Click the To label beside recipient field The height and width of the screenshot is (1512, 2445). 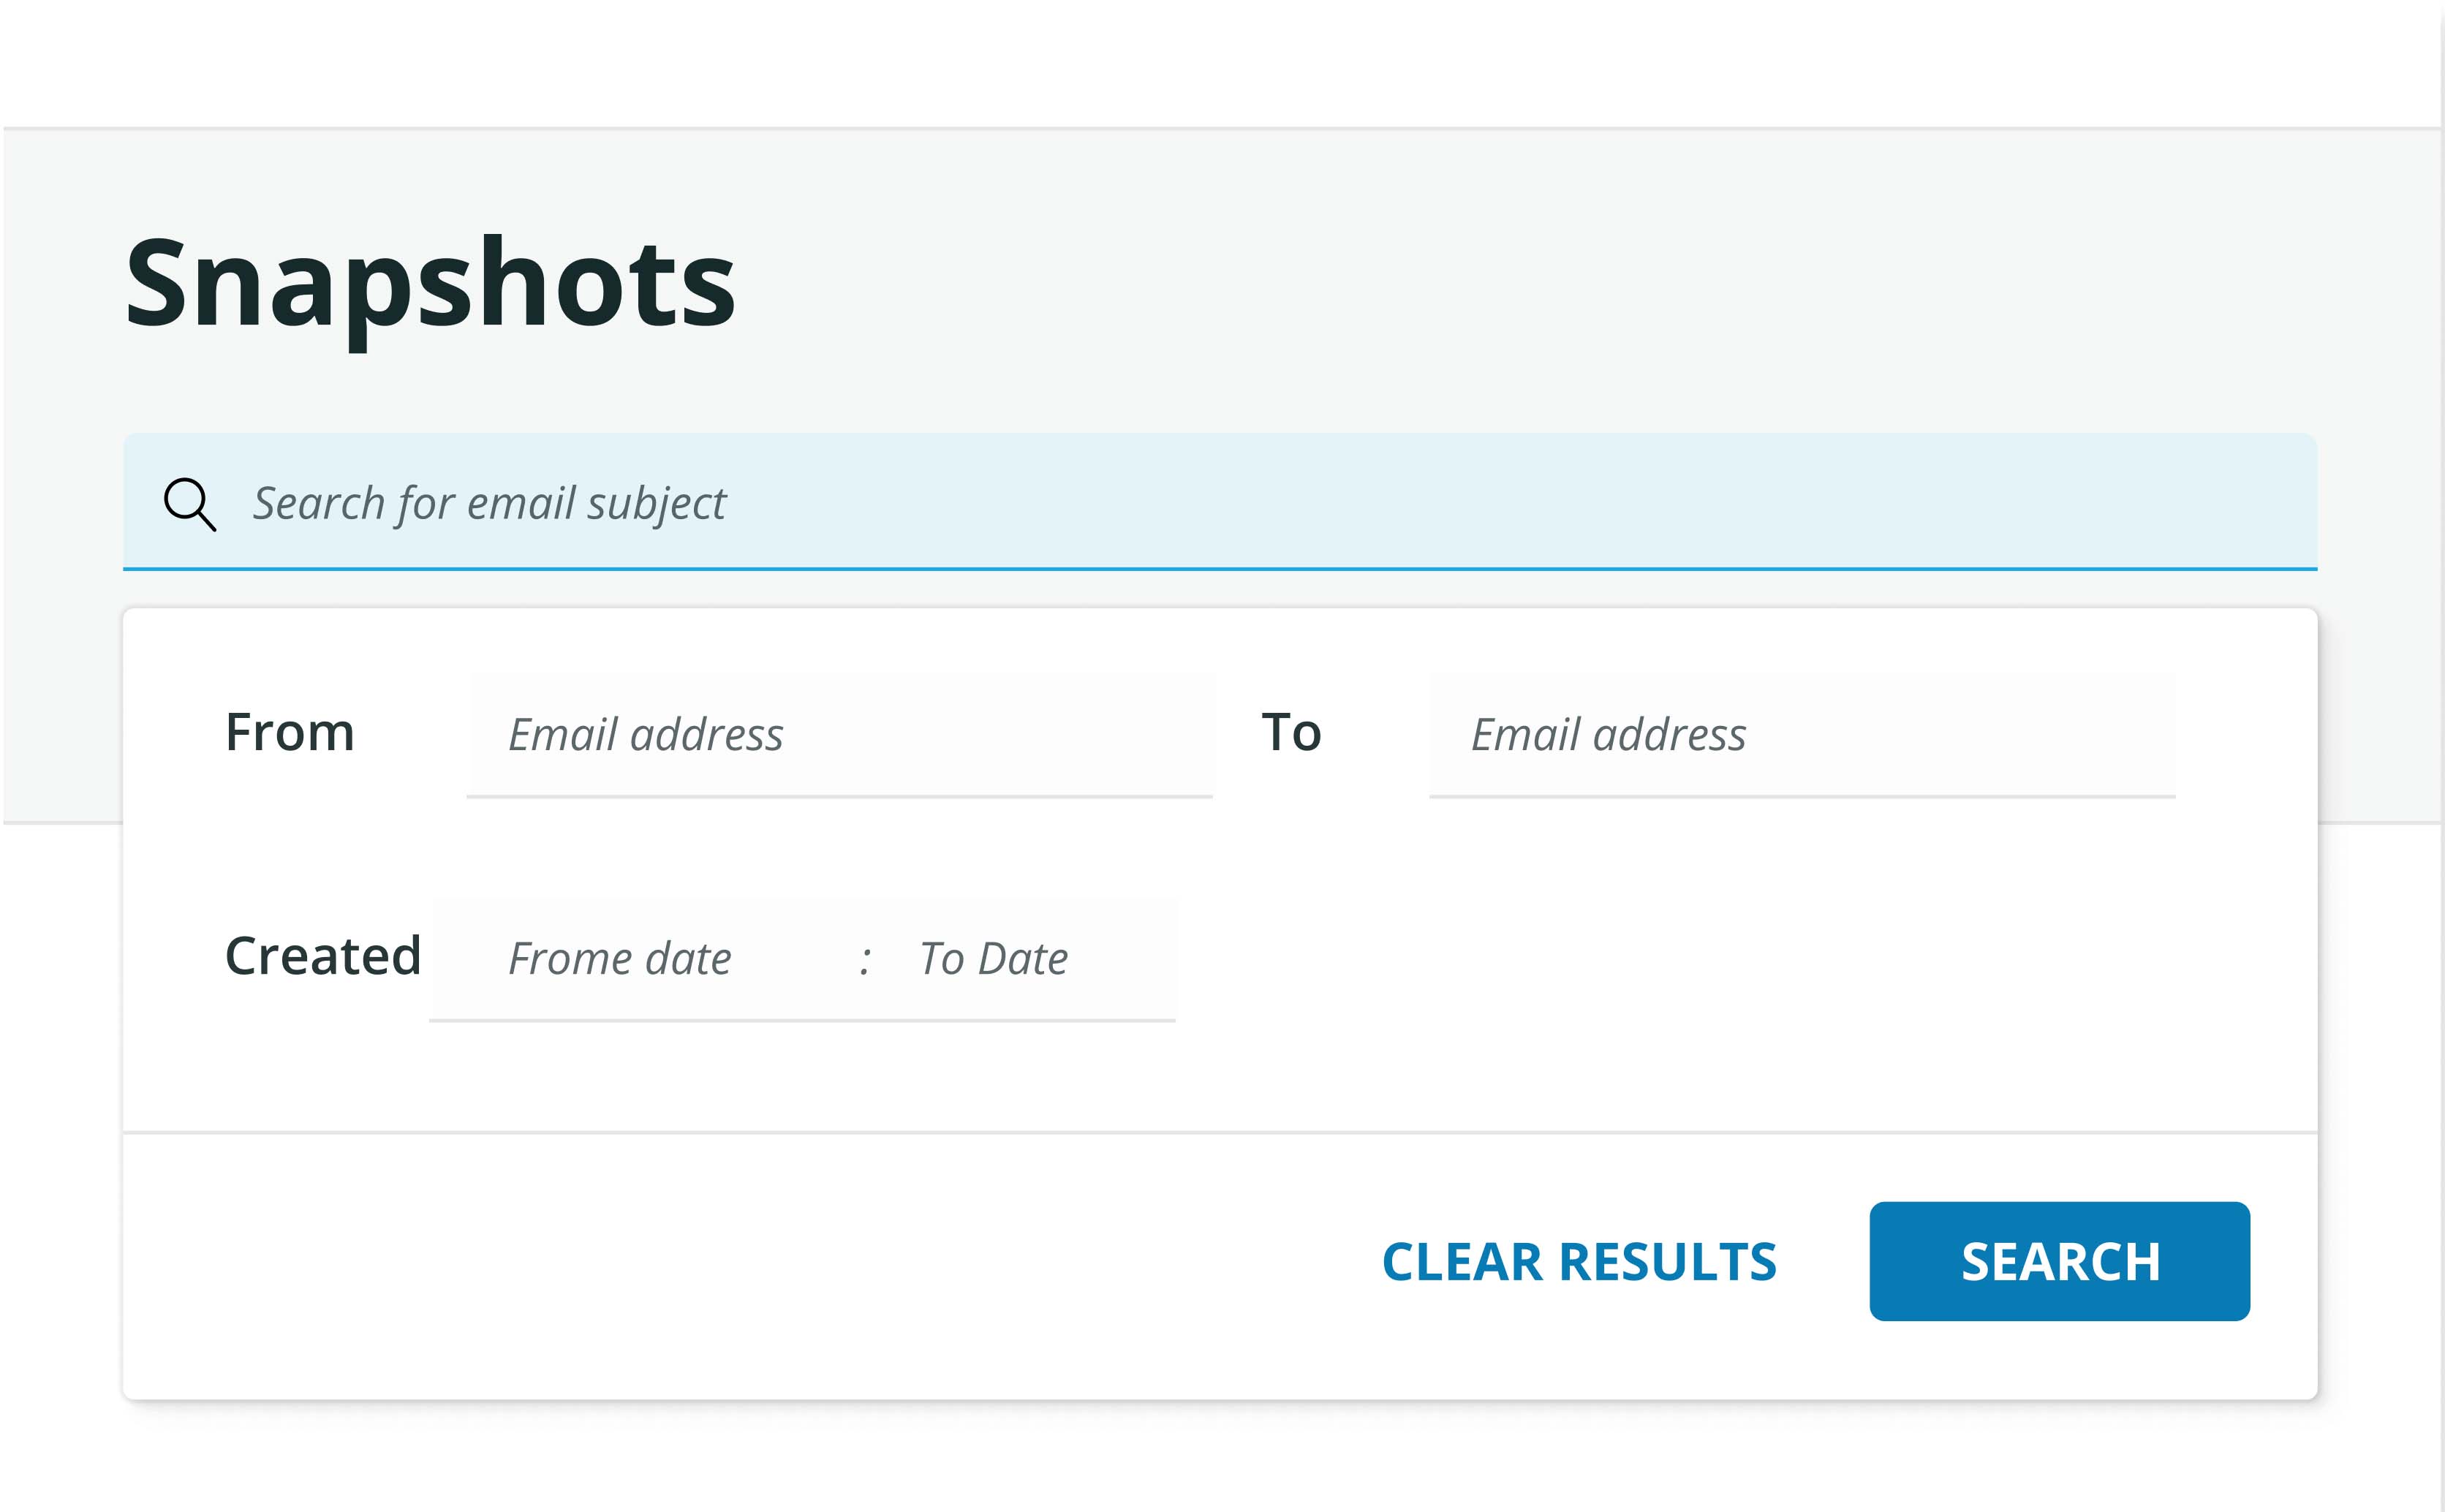(x=1292, y=732)
